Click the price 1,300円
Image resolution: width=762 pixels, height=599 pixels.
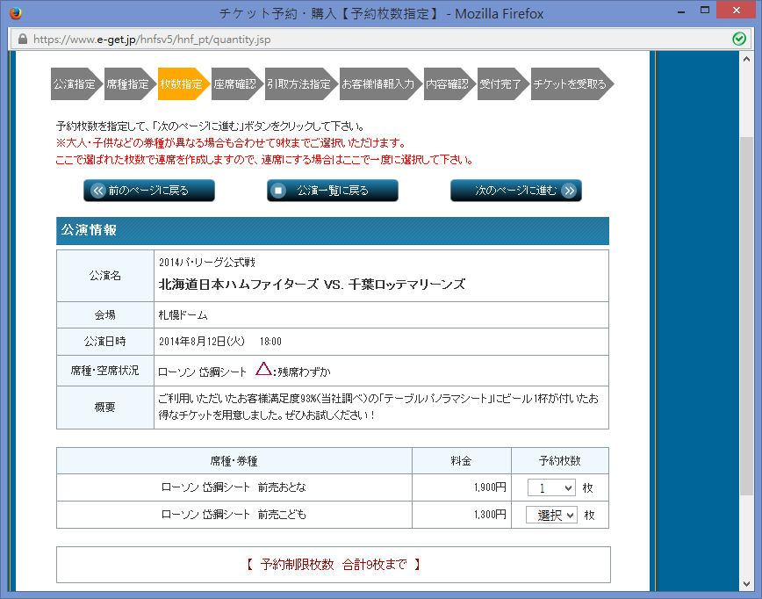click(x=490, y=515)
